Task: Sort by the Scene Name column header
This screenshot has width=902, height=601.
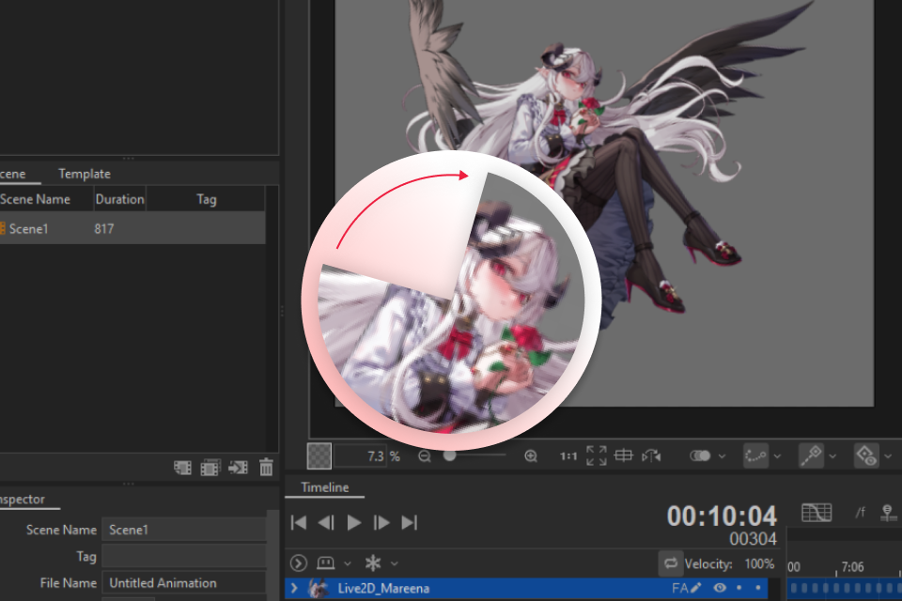Action: pyautogui.click(x=46, y=199)
